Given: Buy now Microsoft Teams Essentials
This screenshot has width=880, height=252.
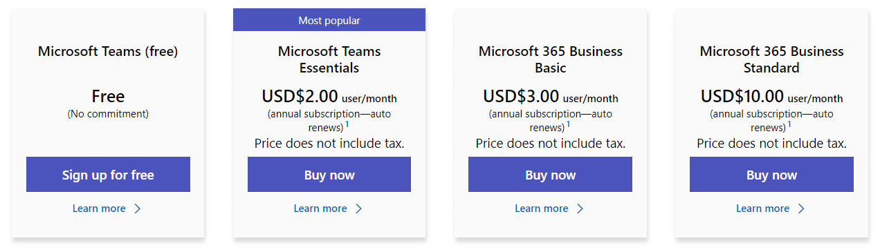Looking at the screenshot, I should [x=329, y=175].
